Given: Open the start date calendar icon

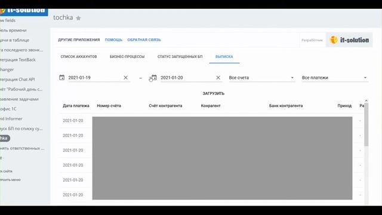Looking at the screenshot, I should pos(62,78).
